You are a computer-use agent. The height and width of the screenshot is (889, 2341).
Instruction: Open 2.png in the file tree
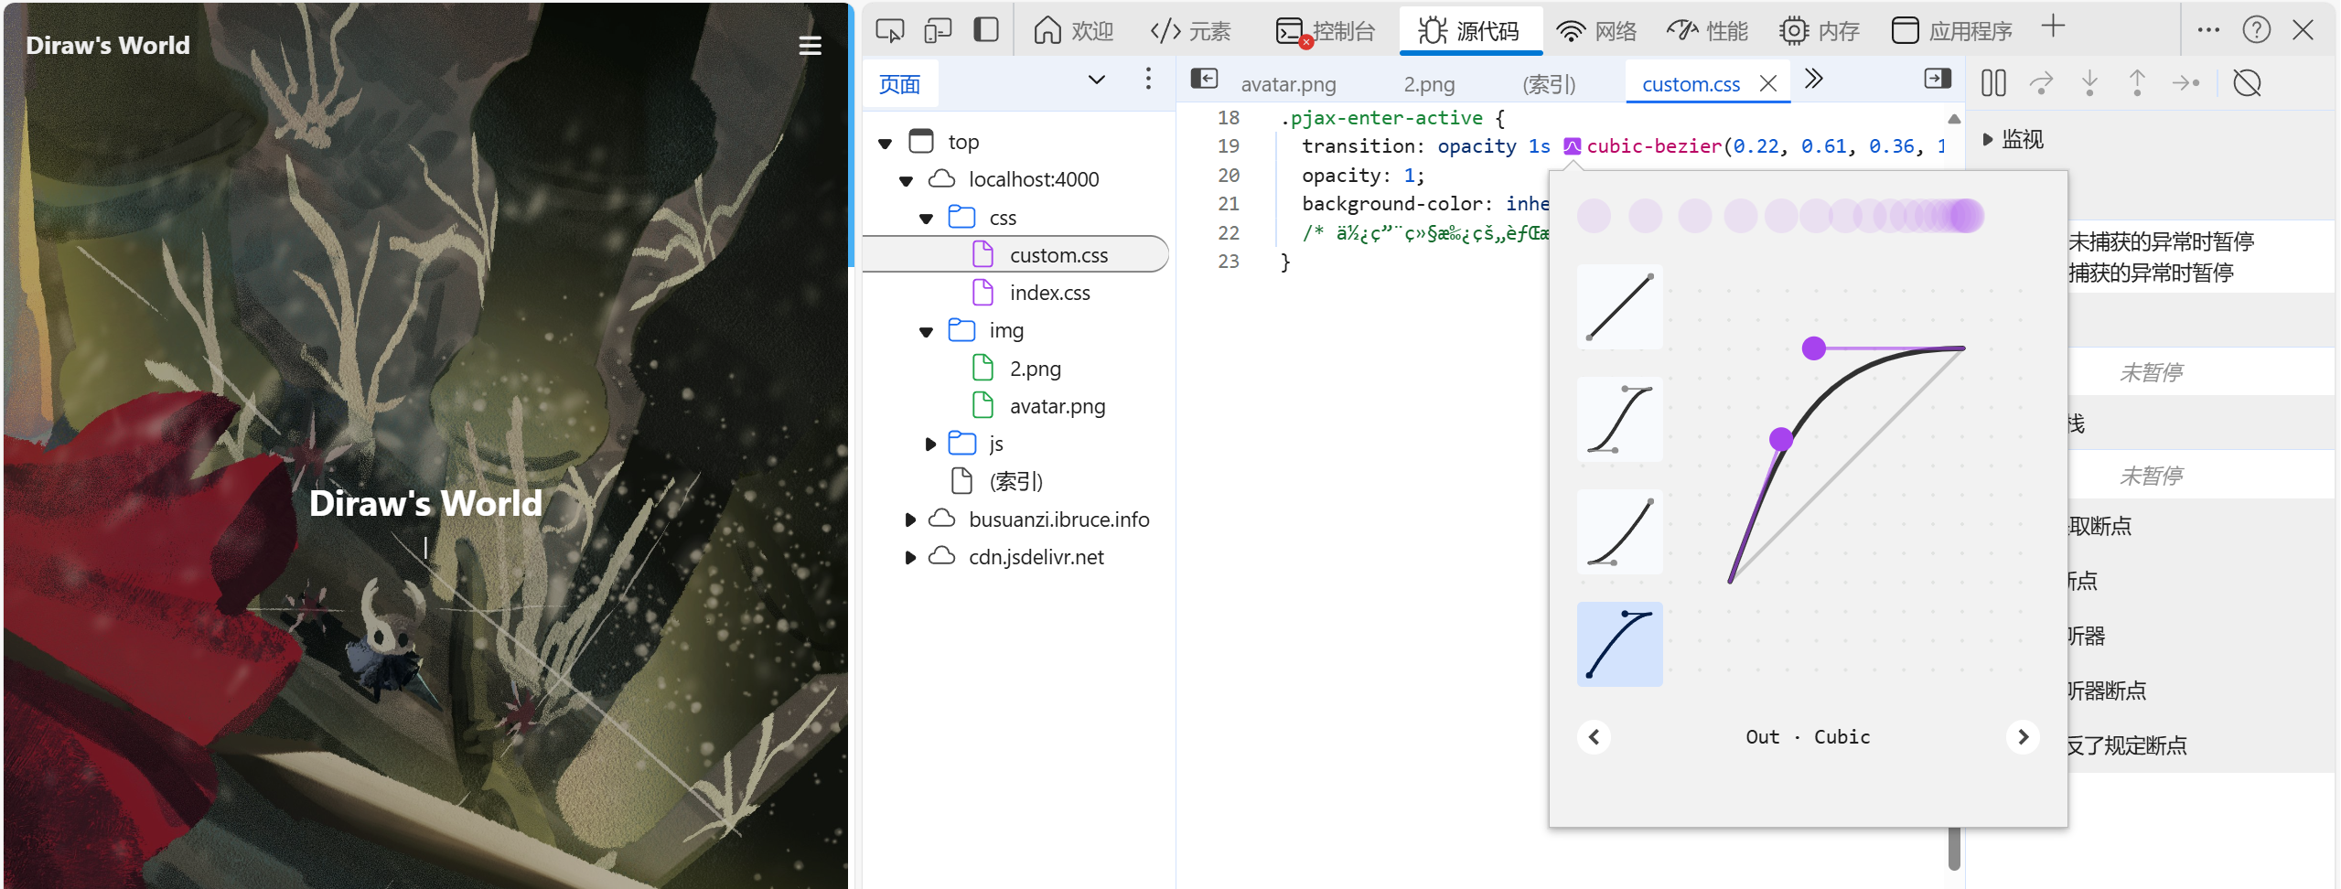click(1035, 369)
